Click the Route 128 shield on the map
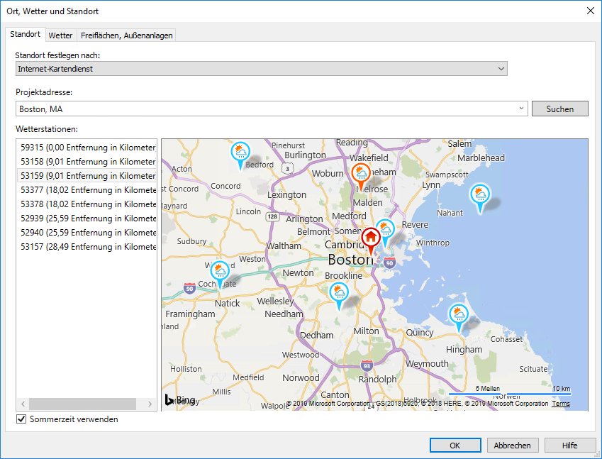Viewport: 602px width, 459px height. point(272,216)
